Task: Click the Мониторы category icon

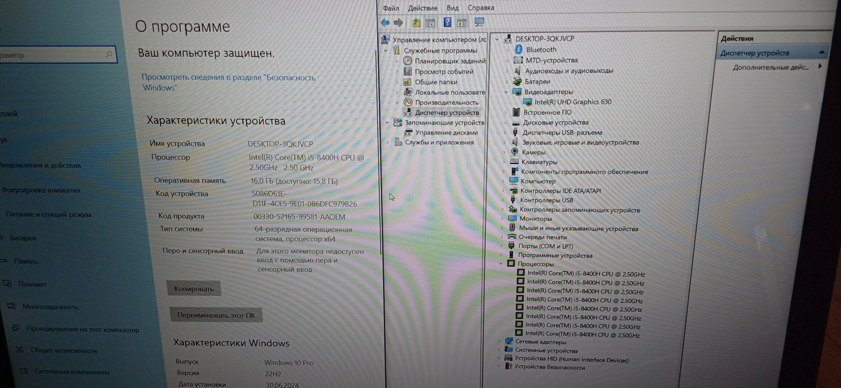Action: [512, 218]
